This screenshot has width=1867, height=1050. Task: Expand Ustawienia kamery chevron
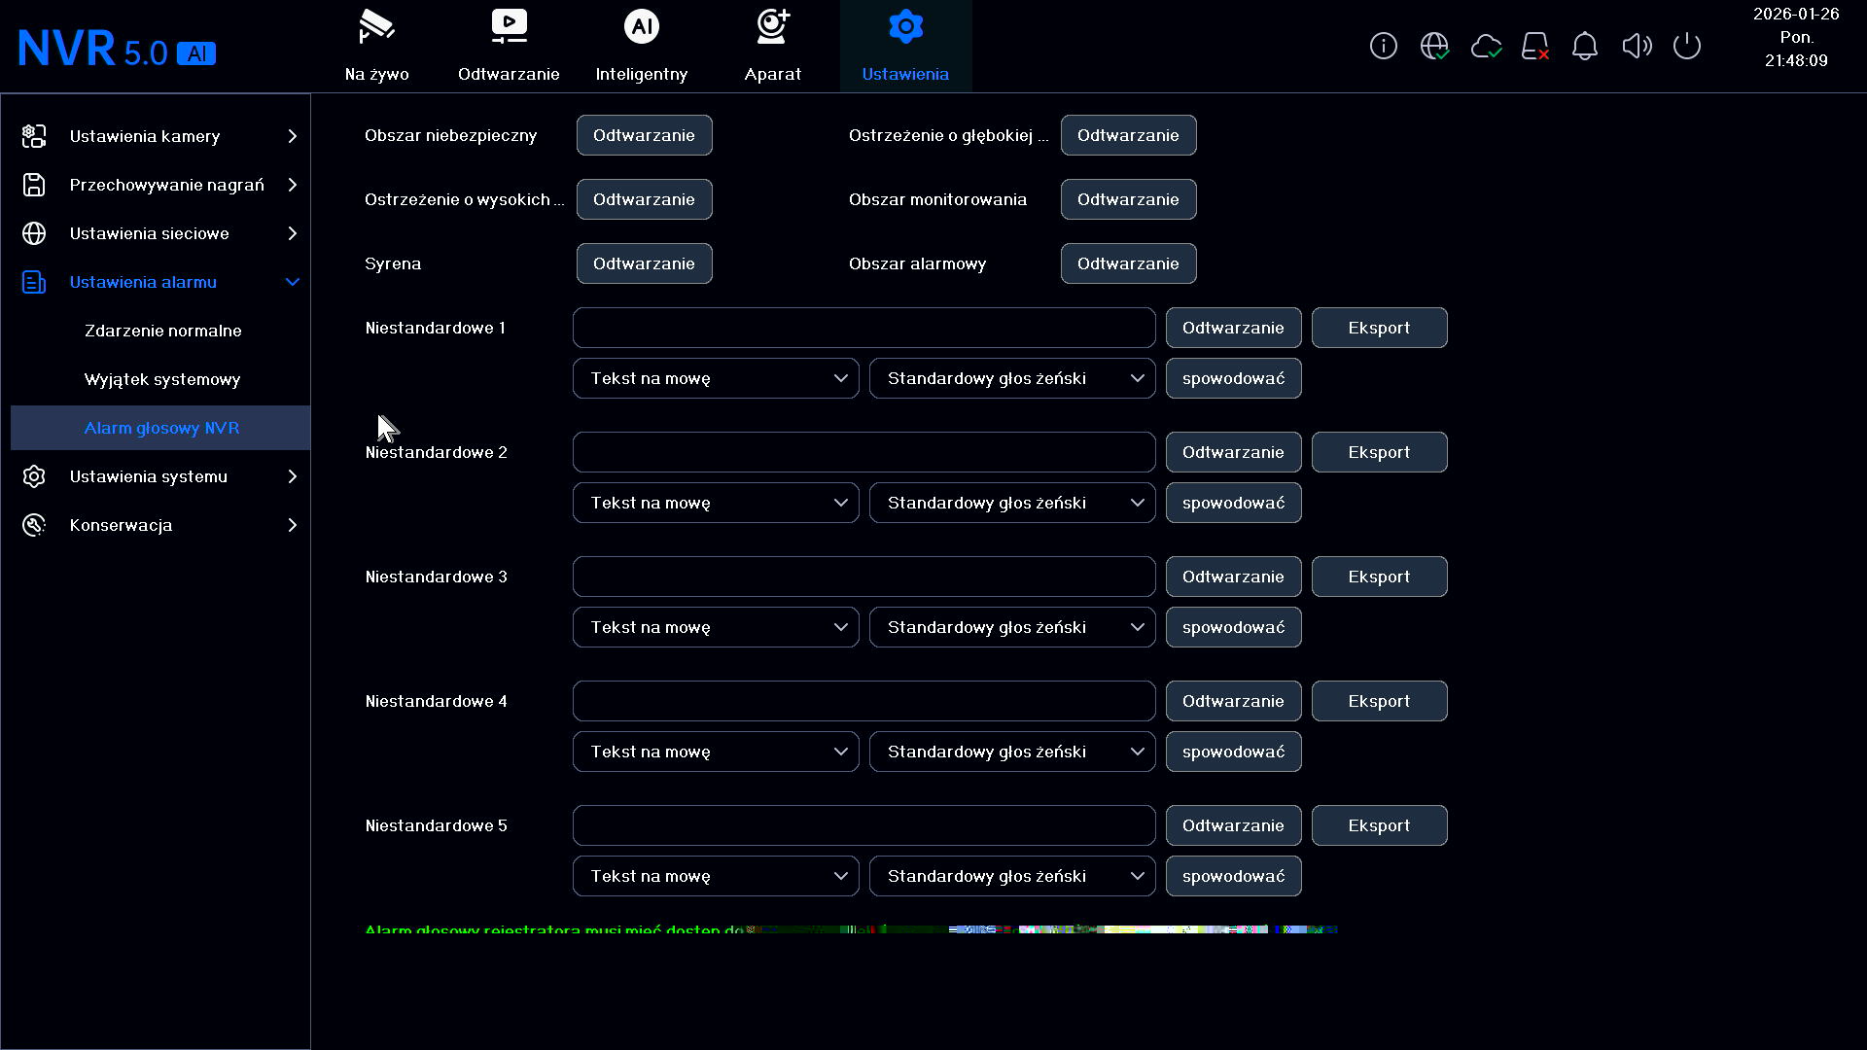[293, 136]
